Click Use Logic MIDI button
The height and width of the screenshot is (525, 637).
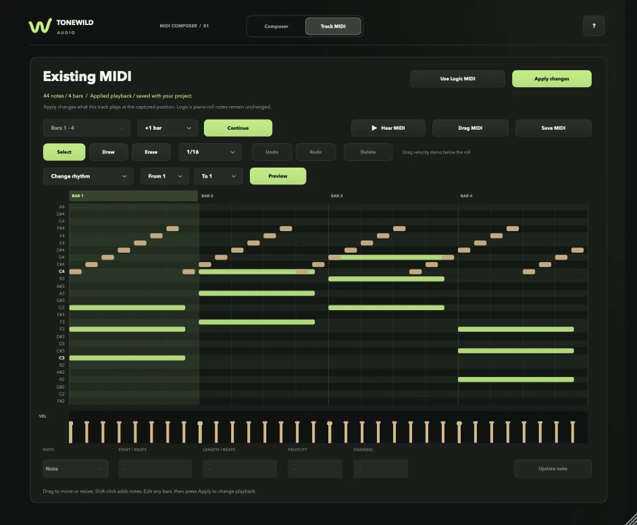(457, 79)
